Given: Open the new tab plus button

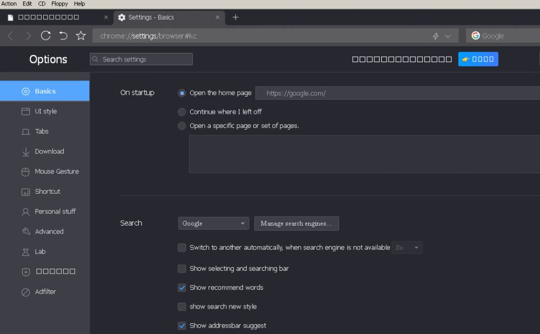Looking at the screenshot, I should click(235, 17).
